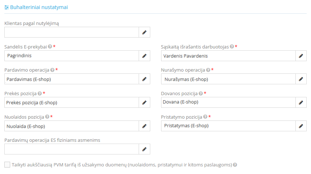
Task: Click pencil beside Nurašymas (E-shop)
Action: click(x=301, y=79)
